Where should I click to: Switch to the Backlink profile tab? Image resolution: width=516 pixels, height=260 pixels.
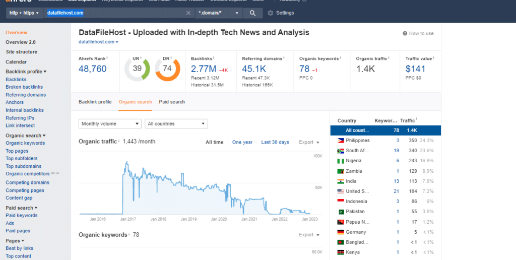(95, 102)
